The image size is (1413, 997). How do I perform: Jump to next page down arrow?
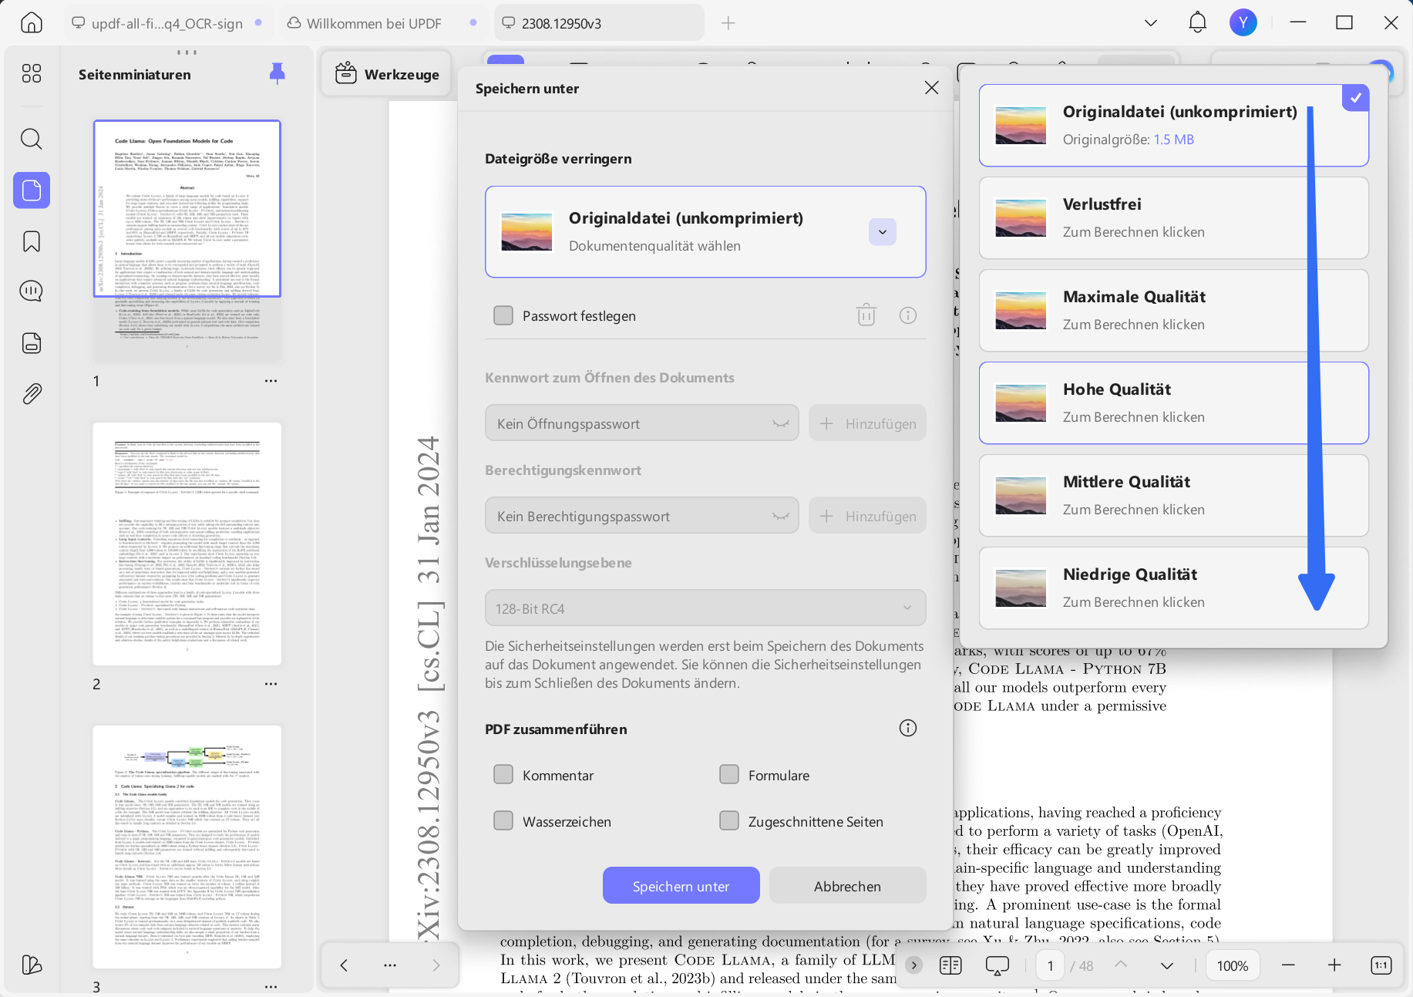coord(1167,965)
